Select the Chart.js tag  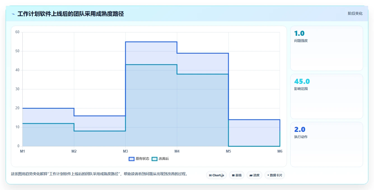(216, 175)
